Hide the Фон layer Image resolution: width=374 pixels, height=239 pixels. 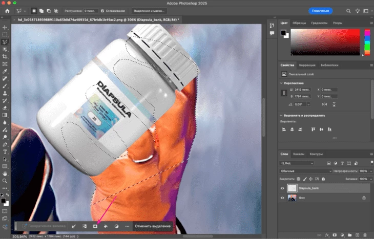click(x=282, y=198)
